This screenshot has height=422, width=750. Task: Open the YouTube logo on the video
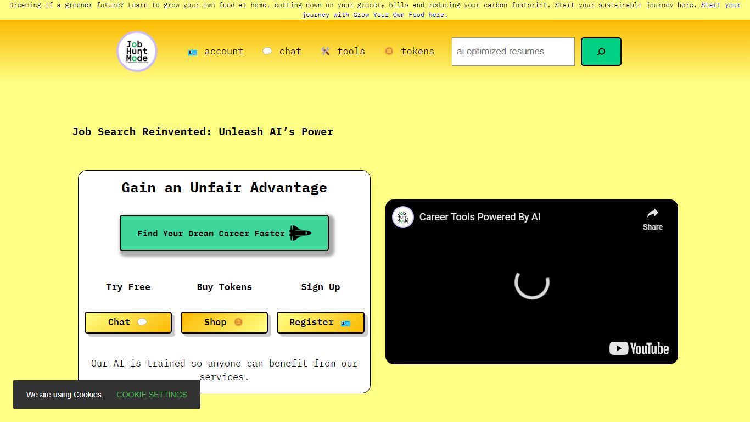pos(639,348)
